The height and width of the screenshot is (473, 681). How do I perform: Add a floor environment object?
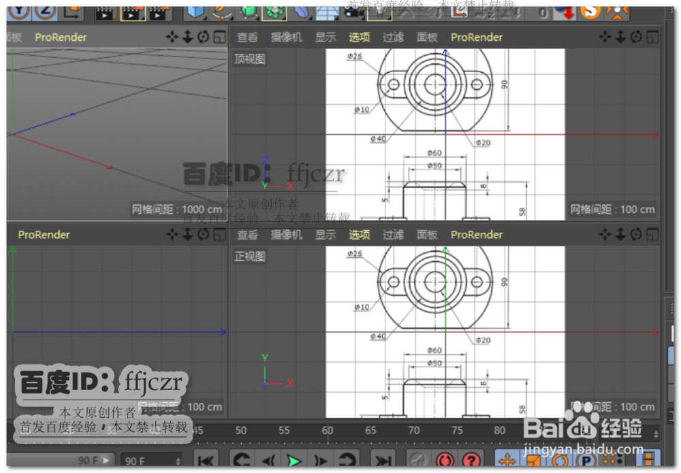click(327, 12)
